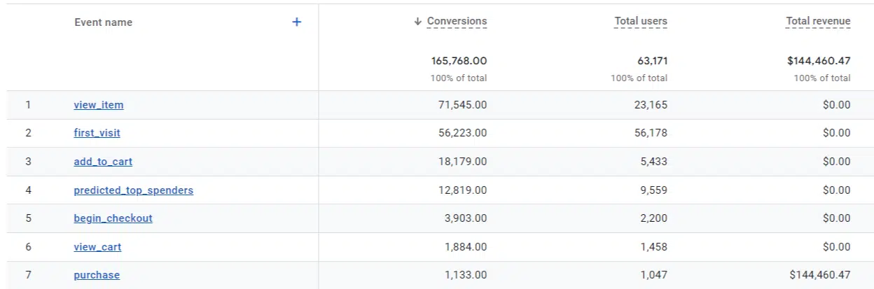Open the predicted_top_spenders event link
Viewport: 874px width, 289px height.
pos(134,190)
